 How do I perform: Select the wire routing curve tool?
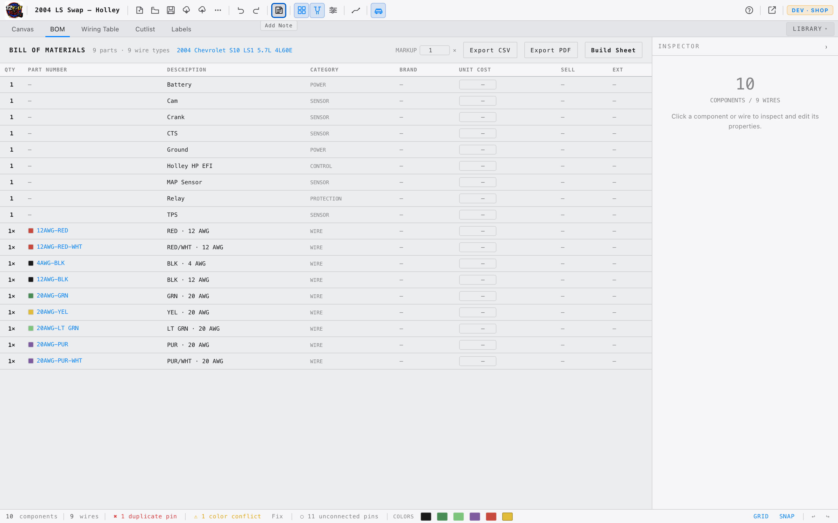coord(356,10)
